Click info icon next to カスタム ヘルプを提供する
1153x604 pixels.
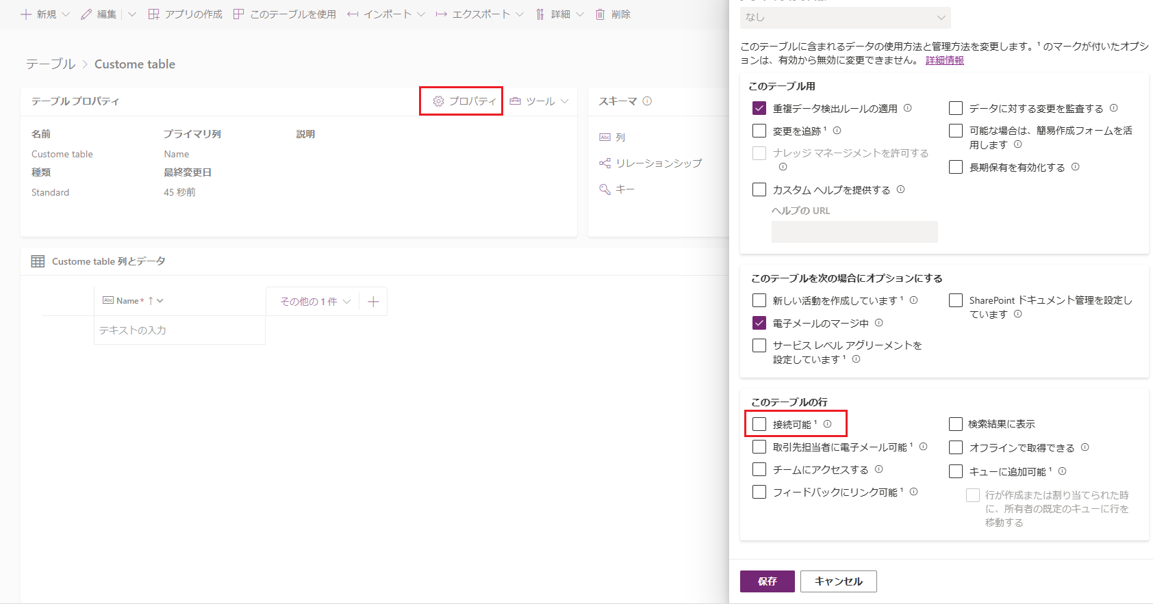900,189
